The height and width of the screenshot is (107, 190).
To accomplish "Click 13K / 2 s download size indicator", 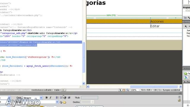I will coord(157,90).
